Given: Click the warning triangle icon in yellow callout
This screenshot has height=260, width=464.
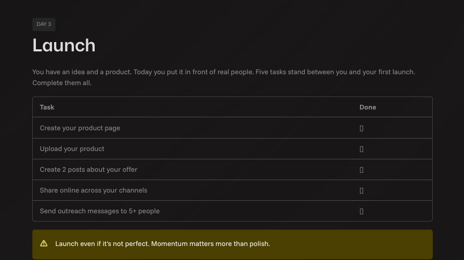Looking at the screenshot, I should coord(44,243).
